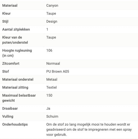Select the Taupe value beside Kleur
Screen dimensions: 138x139
pyautogui.click(x=51, y=13)
